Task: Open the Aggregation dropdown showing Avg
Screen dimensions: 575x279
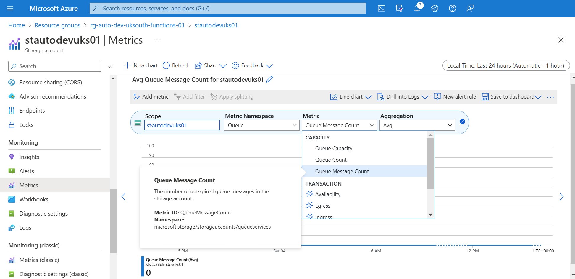Action: (x=417, y=125)
